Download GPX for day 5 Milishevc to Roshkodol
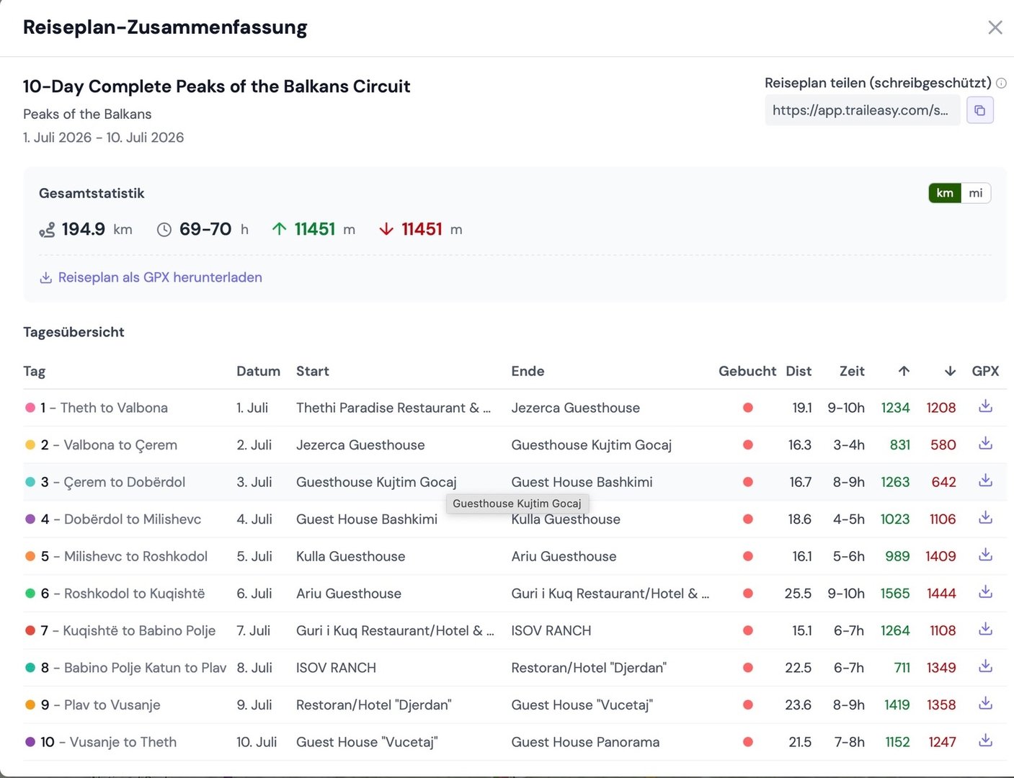 (985, 555)
